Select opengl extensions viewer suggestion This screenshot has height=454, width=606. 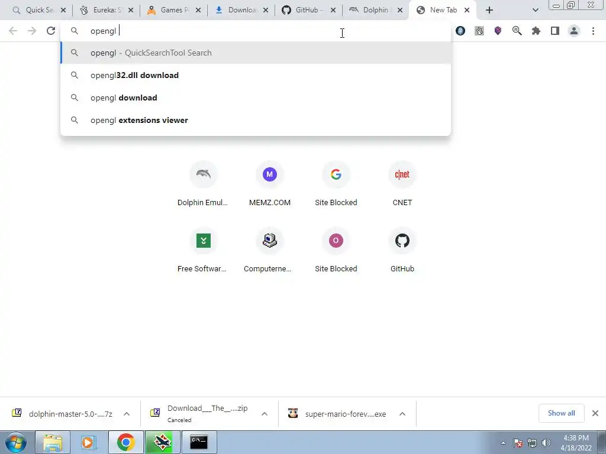coord(256,119)
